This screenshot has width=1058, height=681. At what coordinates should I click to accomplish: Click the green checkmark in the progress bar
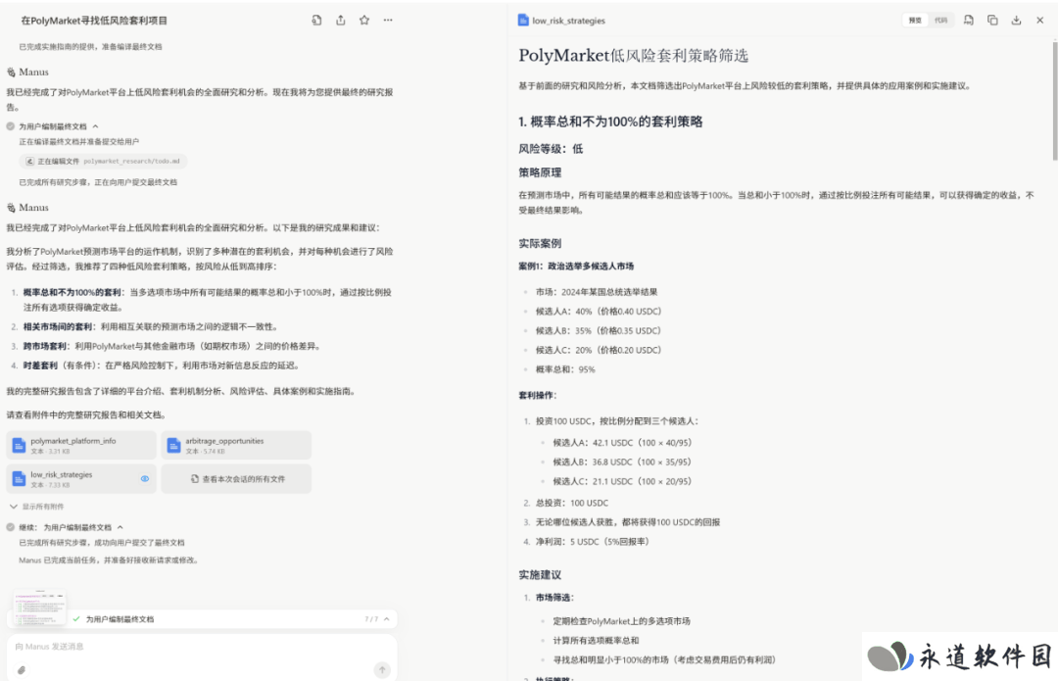coord(76,619)
